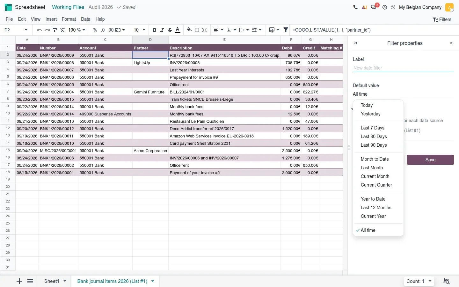Activate the paint format tool
459x287 pixels.
[55, 30]
